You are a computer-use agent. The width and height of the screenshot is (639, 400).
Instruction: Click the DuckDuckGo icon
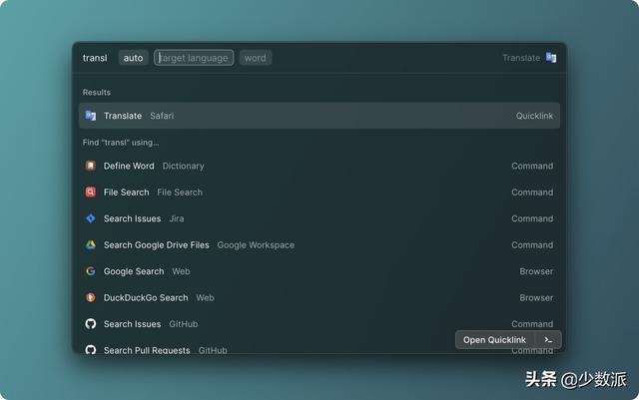pos(91,298)
